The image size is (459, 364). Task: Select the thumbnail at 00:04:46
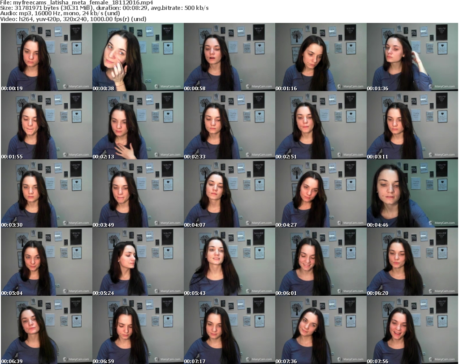point(412,193)
